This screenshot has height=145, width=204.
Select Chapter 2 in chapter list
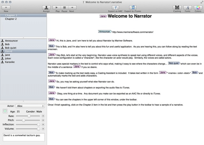click(23, 19)
